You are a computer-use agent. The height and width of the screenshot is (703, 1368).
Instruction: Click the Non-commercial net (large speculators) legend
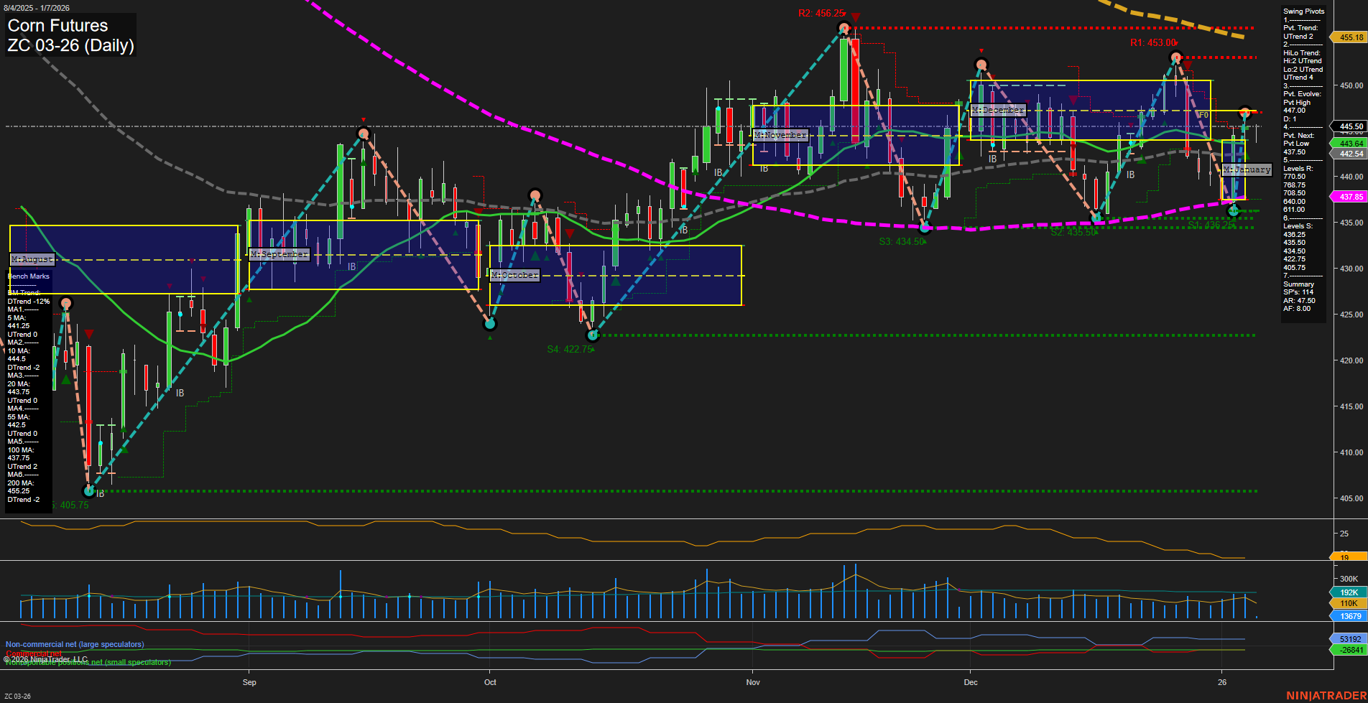point(75,644)
